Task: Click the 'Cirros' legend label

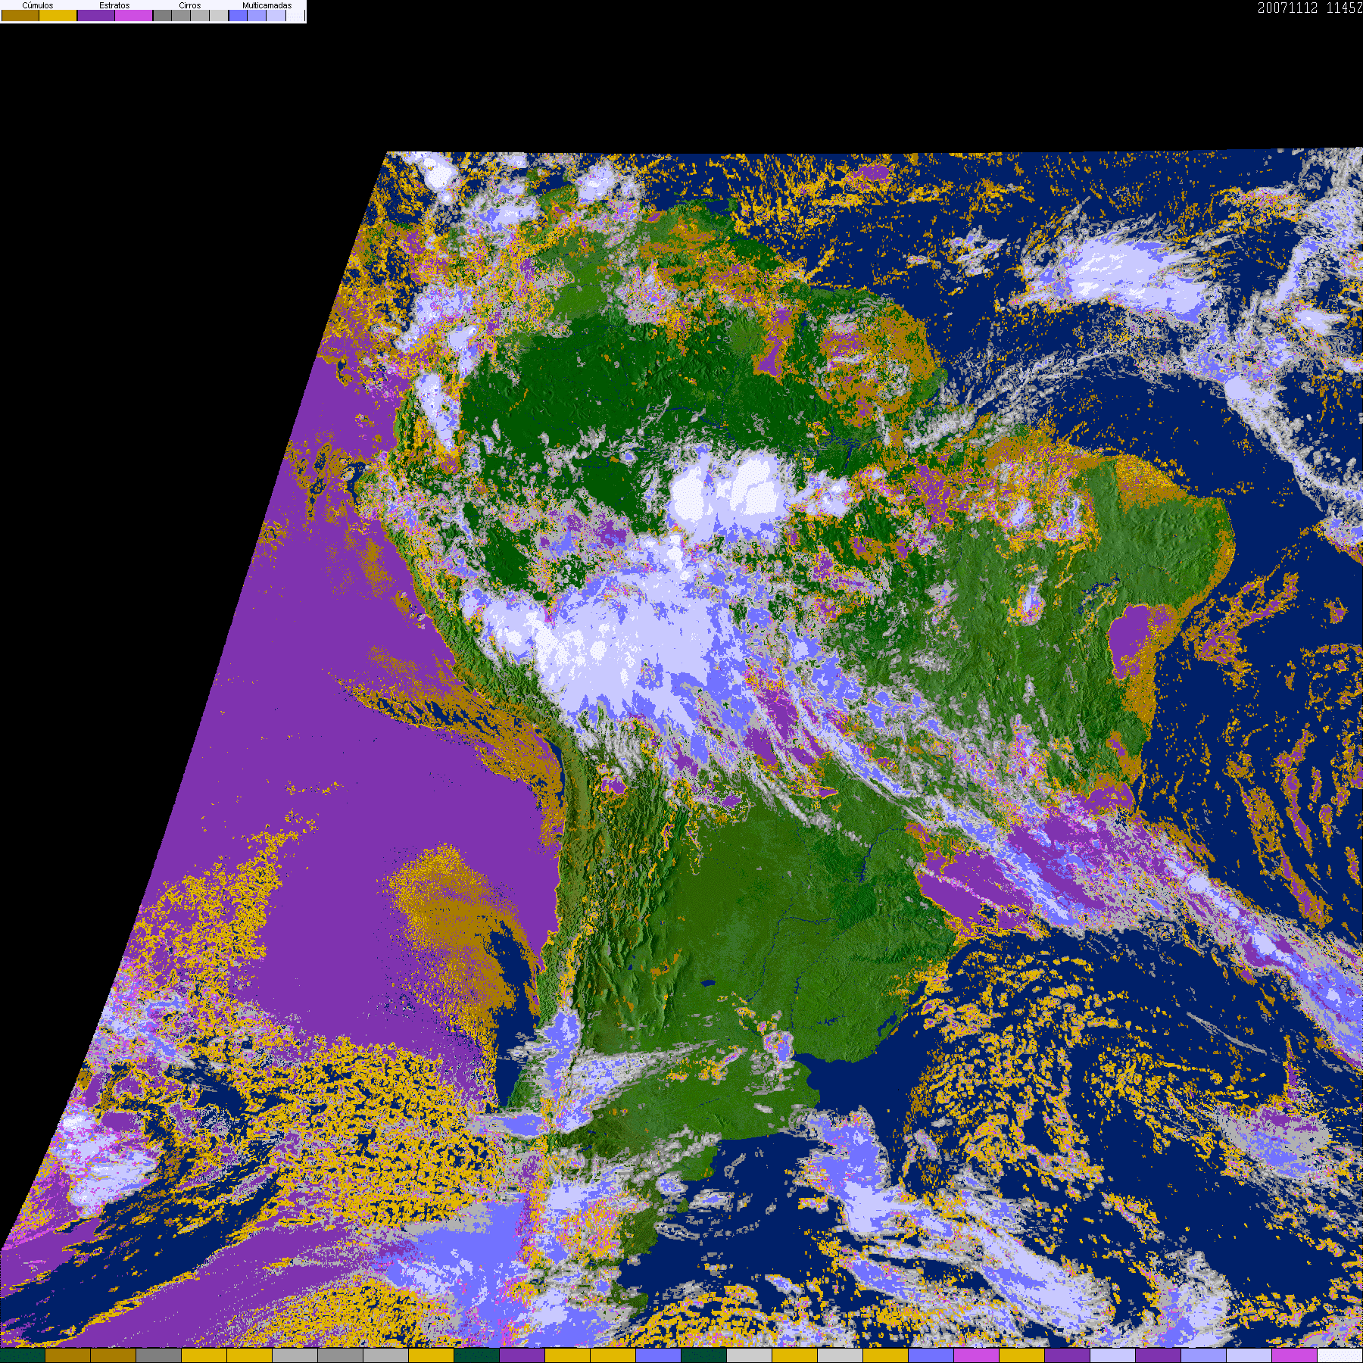Action: coord(190,5)
